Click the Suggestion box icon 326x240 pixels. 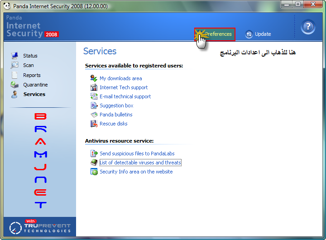pyautogui.click(x=94, y=106)
